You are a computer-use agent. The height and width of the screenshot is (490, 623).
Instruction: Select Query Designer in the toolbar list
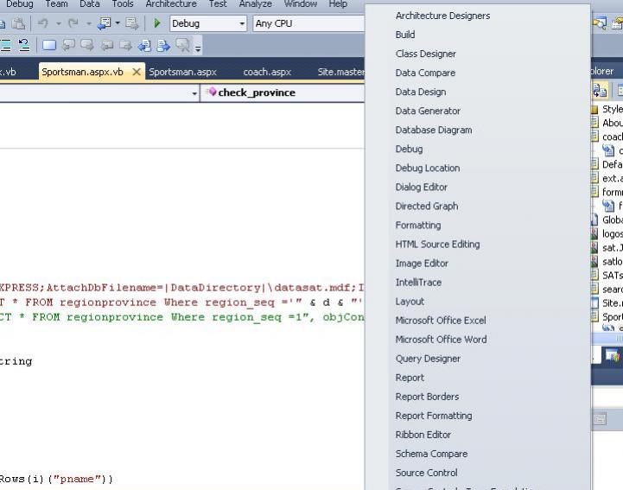click(x=428, y=359)
